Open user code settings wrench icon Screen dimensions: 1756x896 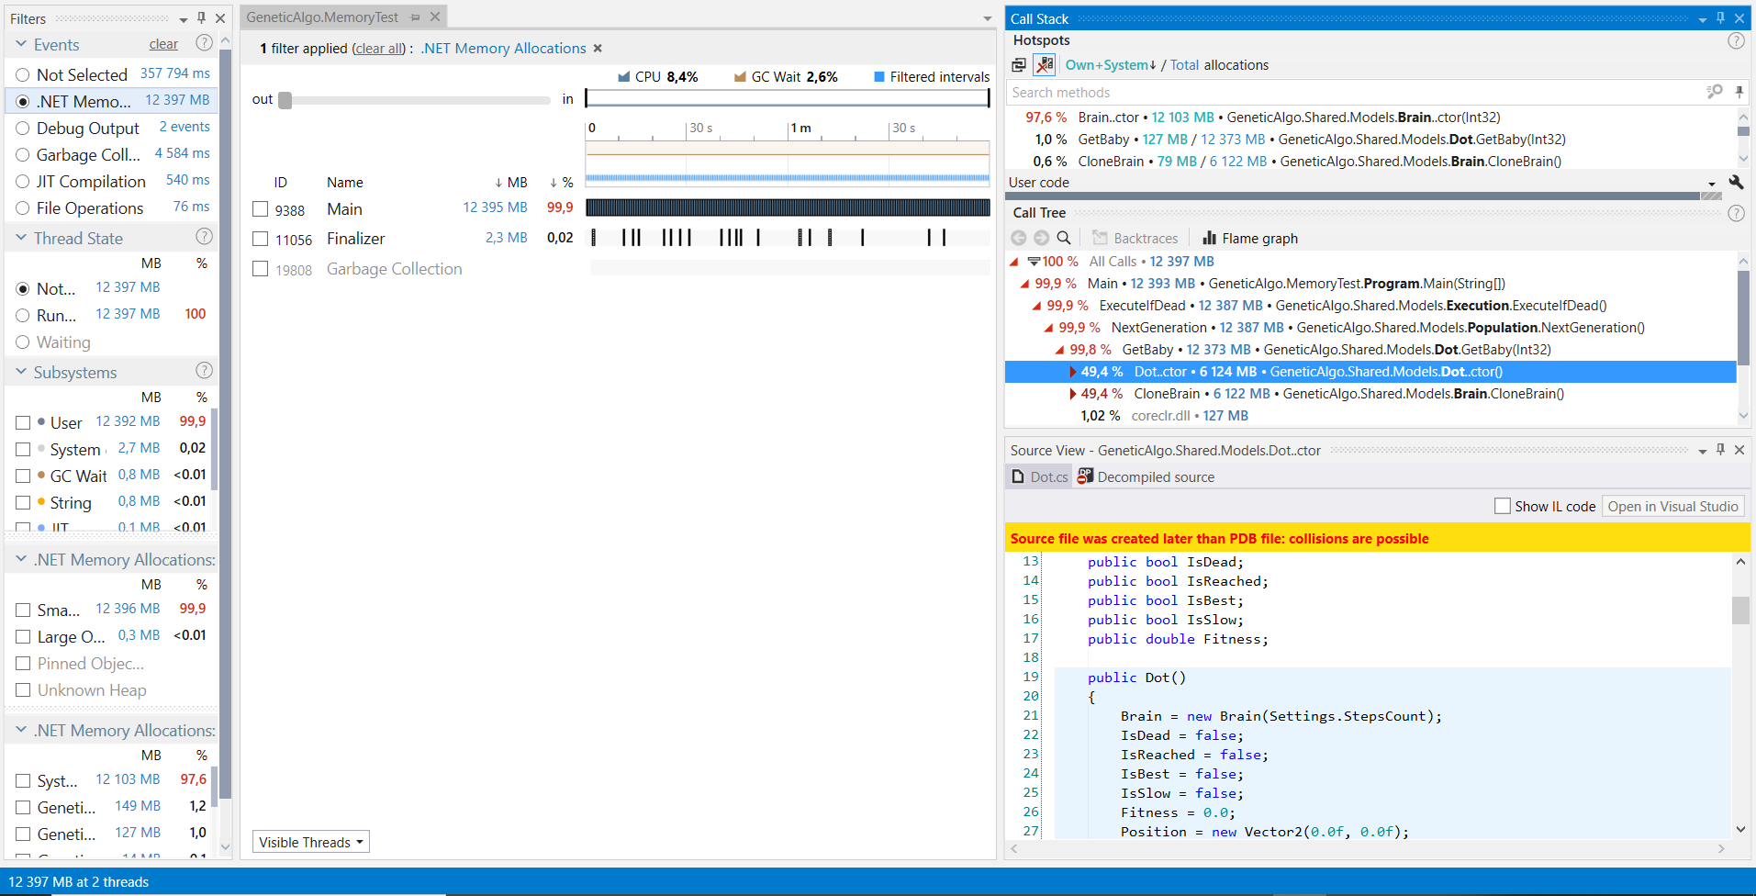(x=1736, y=182)
